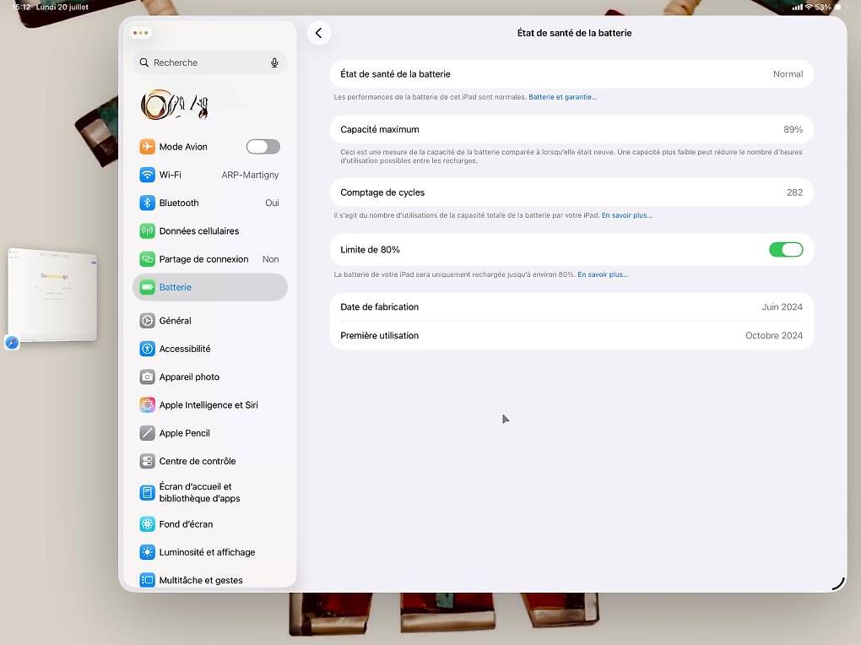Open Appareil photo settings

click(209, 377)
